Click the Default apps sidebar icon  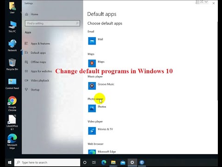pos(26,53)
